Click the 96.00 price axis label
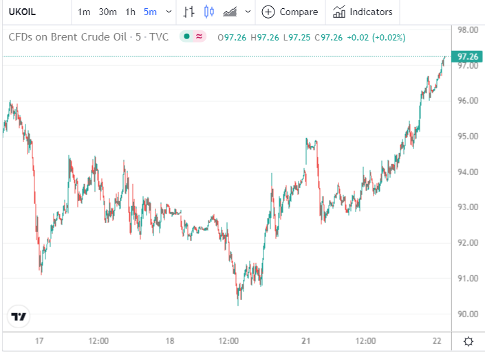485x355 pixels. (468, 101)
